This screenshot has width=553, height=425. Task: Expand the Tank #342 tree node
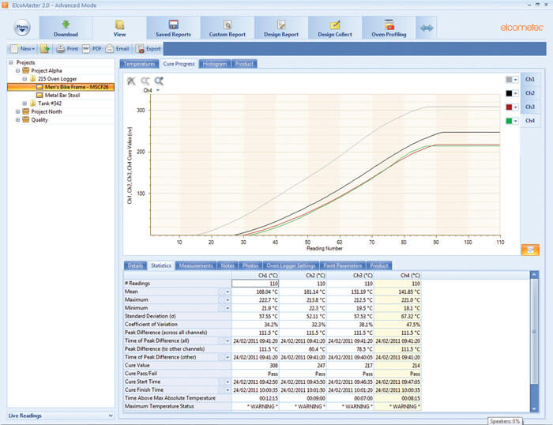pyautogui.click(x=24, y=103)
